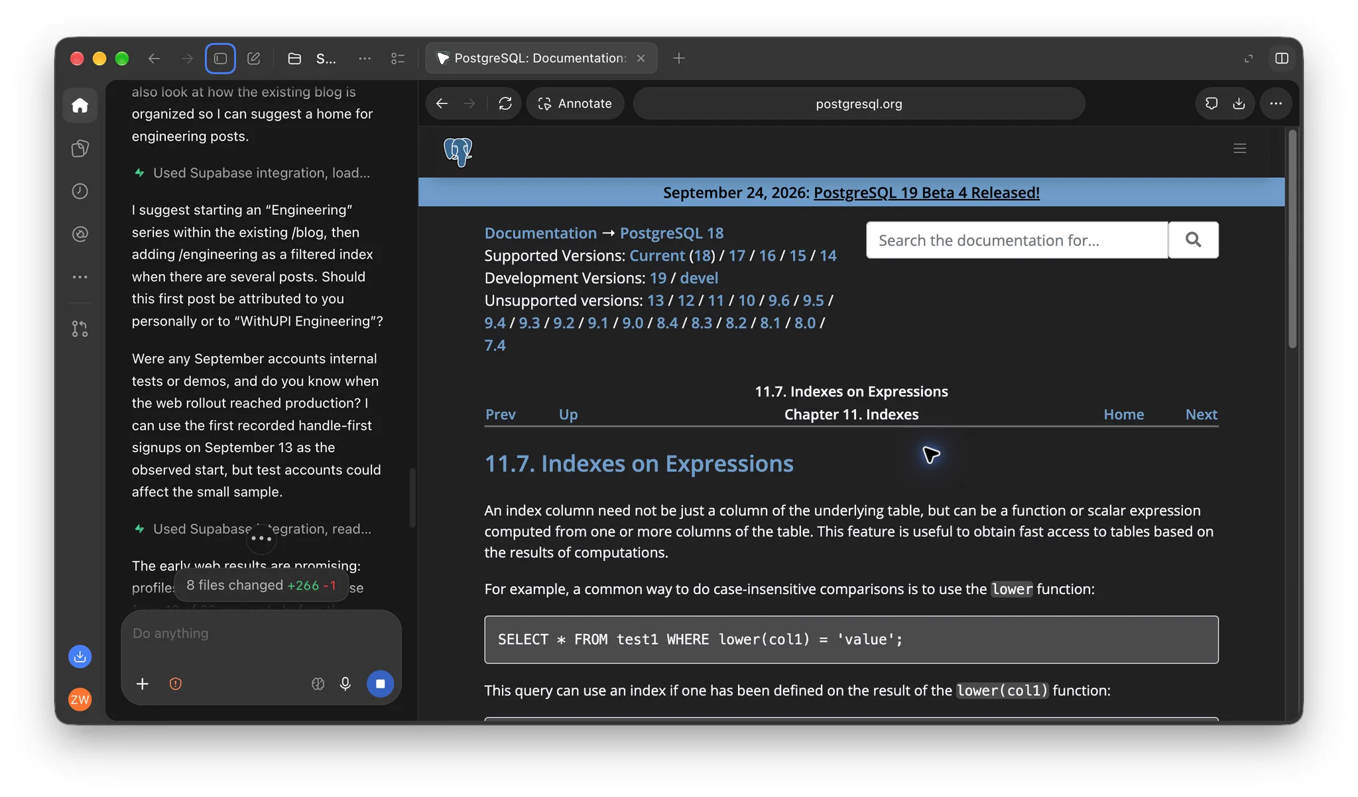The image size is (1358, 797).
Task: Open the browser more options menu
Action: point(1276,103)
